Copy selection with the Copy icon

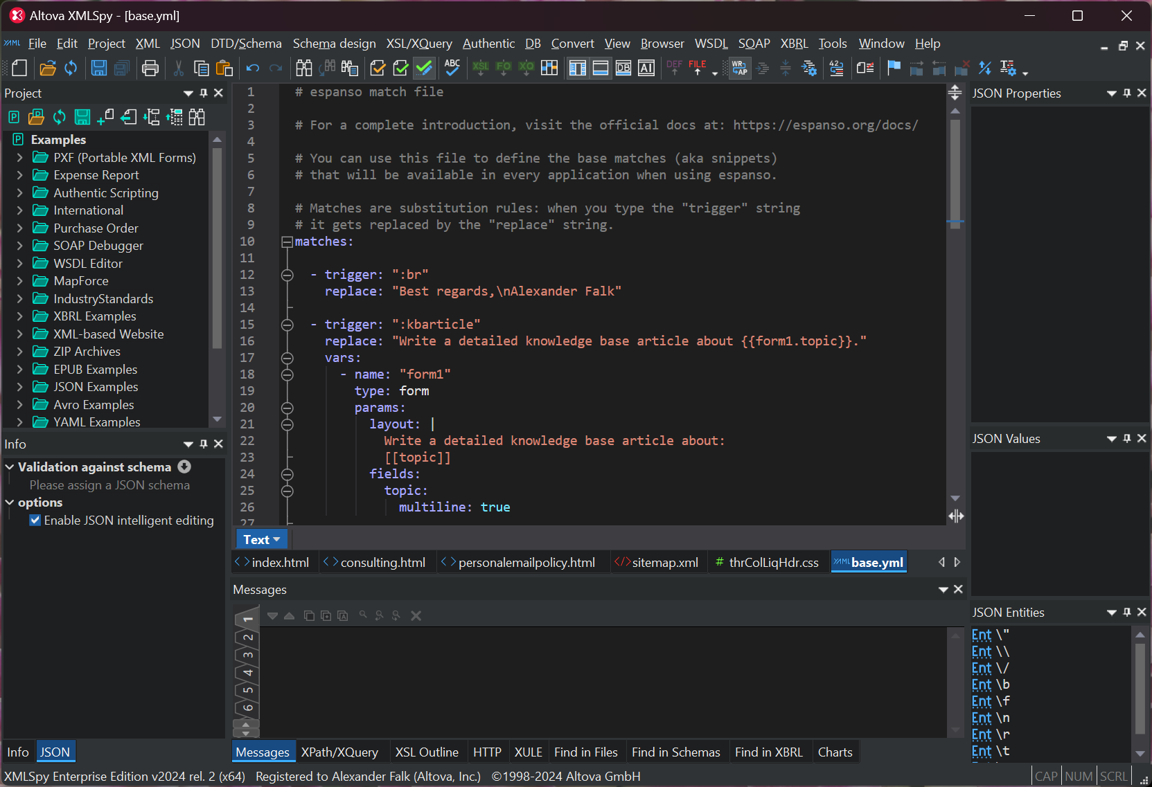[201, 68]
